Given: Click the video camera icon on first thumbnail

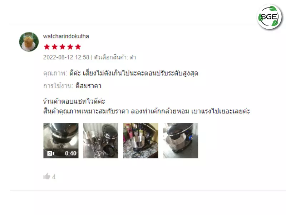Looking at the screenshot, I should [x=51, y=153].
